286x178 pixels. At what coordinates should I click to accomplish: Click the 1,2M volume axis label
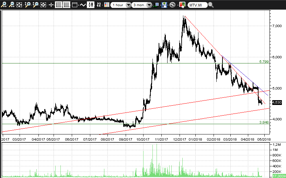click(277, 144)
